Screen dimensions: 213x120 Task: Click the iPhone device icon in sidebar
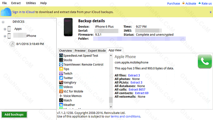(9, 36)
